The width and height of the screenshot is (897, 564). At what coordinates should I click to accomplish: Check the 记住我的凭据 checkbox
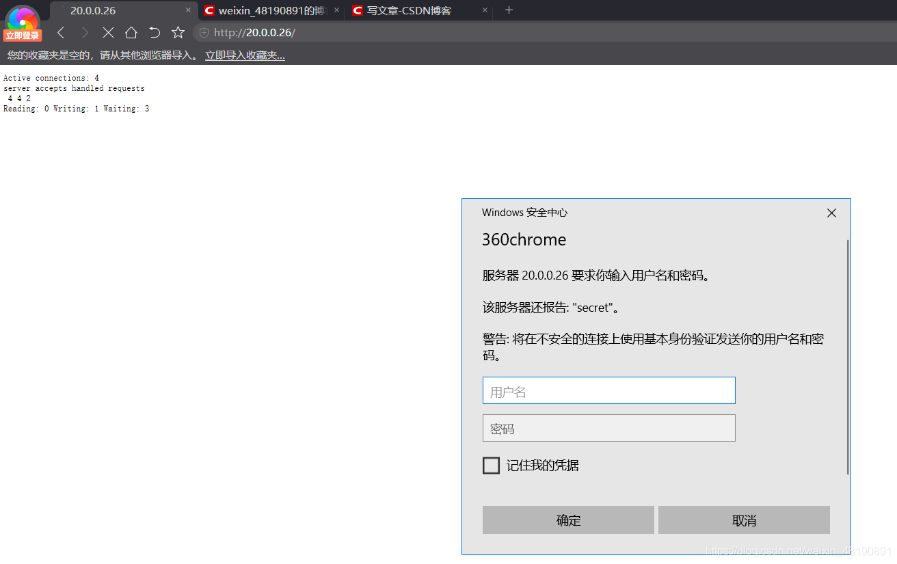coord(491,466)
